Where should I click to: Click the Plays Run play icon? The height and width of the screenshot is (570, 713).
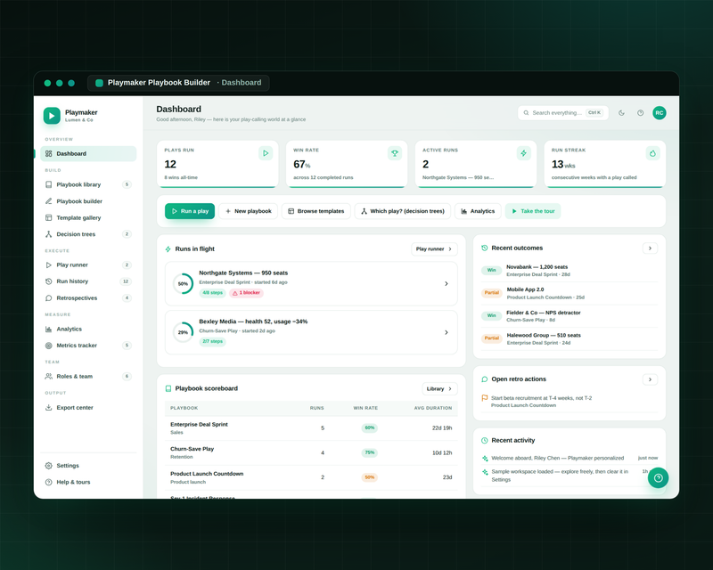pyautogui.click(x=266, y=153)
